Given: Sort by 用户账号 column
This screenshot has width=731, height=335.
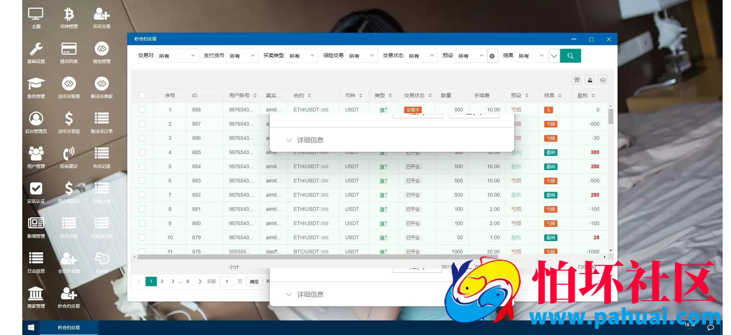Looking at the screenshot, I should (255, 95).
